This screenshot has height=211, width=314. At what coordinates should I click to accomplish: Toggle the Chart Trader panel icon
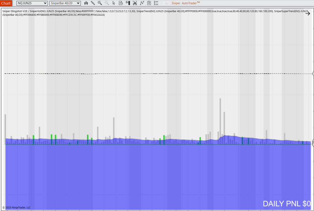click(128, 3)
